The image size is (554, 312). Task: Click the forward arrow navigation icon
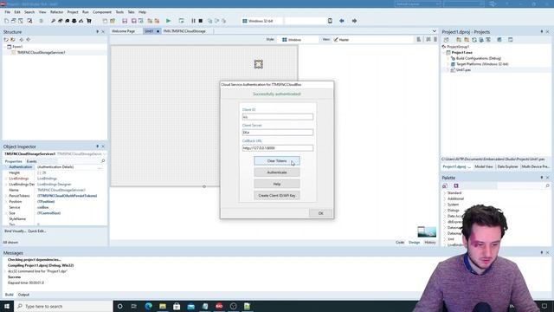[354, 21]
